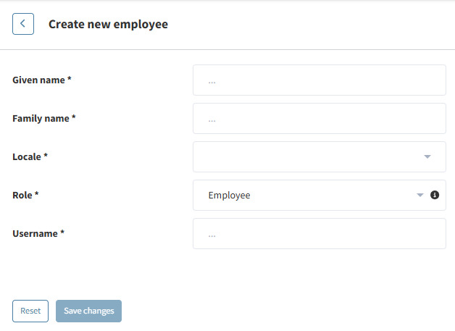Click the required asterisk beside Given name
The width and height of the screenshot is (455, 331).
[x=70, y=80]
